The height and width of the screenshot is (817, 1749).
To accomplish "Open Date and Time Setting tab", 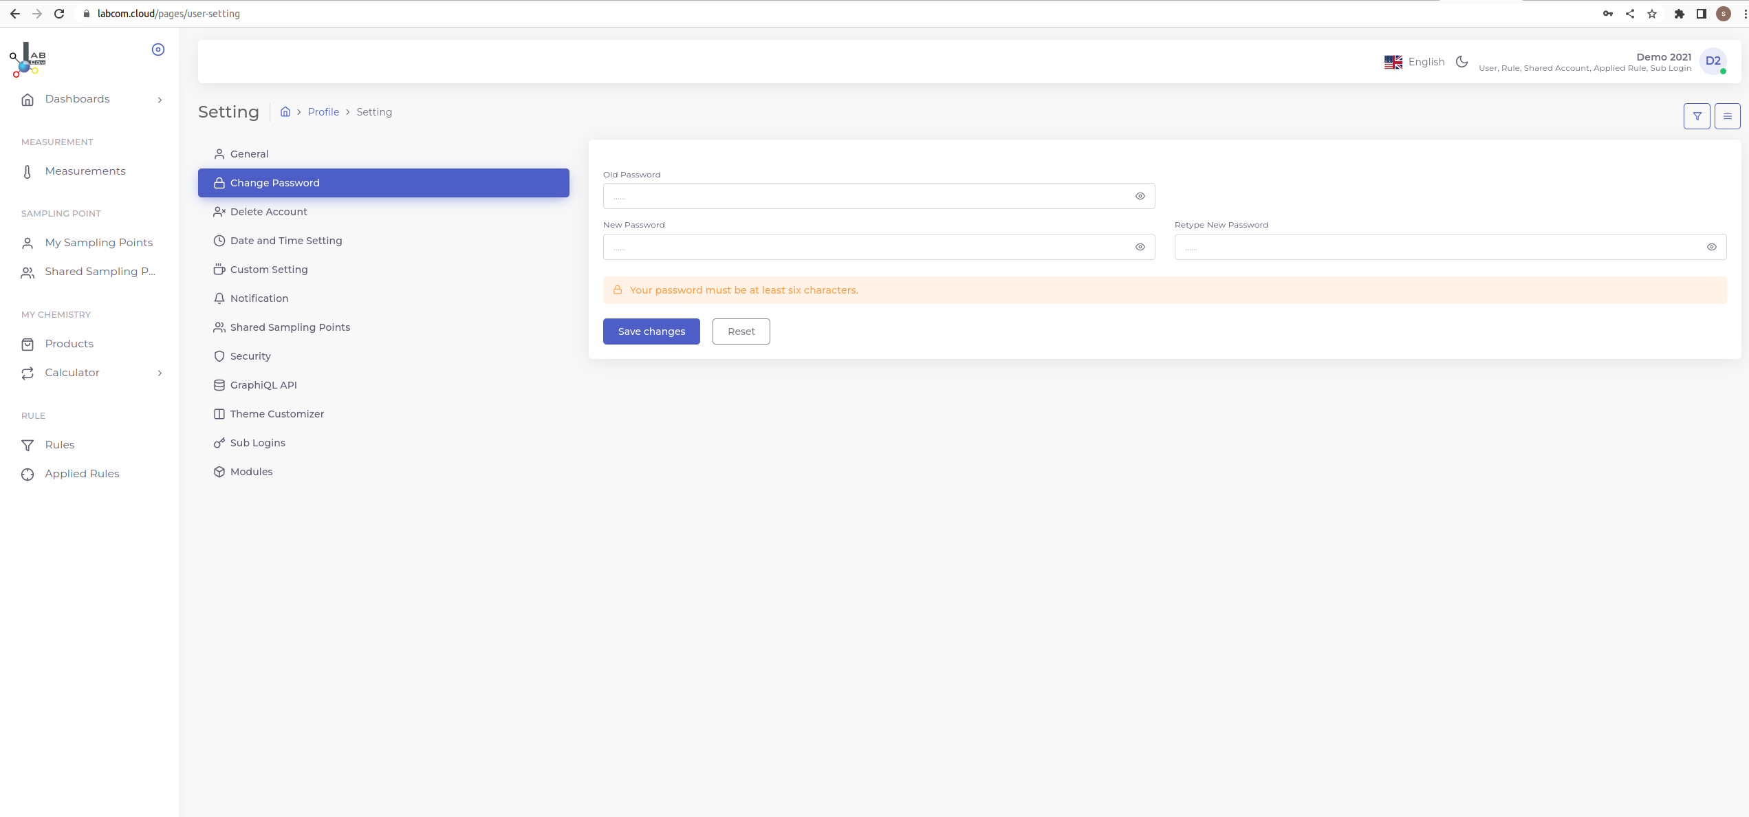I will click(x=383, y=241).
